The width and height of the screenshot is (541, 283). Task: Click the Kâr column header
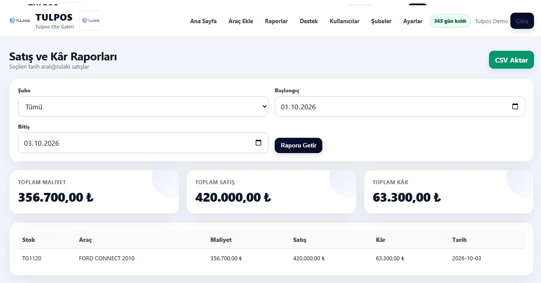click(380, 240)
